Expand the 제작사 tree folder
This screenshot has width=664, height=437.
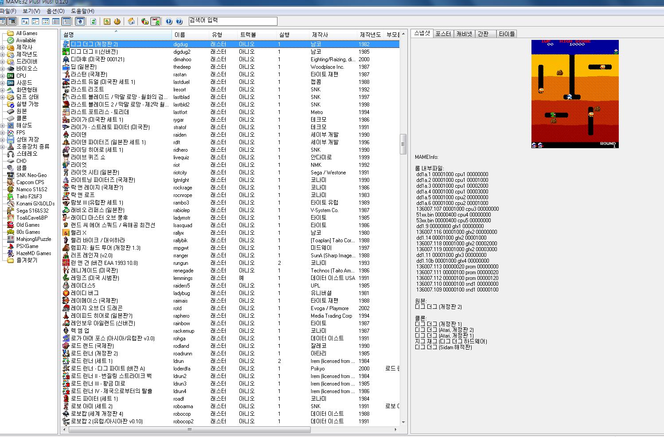tap(3, 47)
